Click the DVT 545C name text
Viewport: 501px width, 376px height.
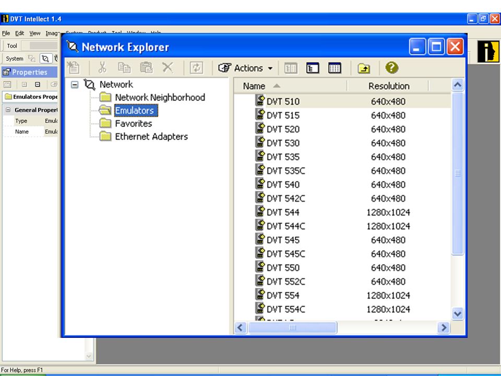(286, 254)
